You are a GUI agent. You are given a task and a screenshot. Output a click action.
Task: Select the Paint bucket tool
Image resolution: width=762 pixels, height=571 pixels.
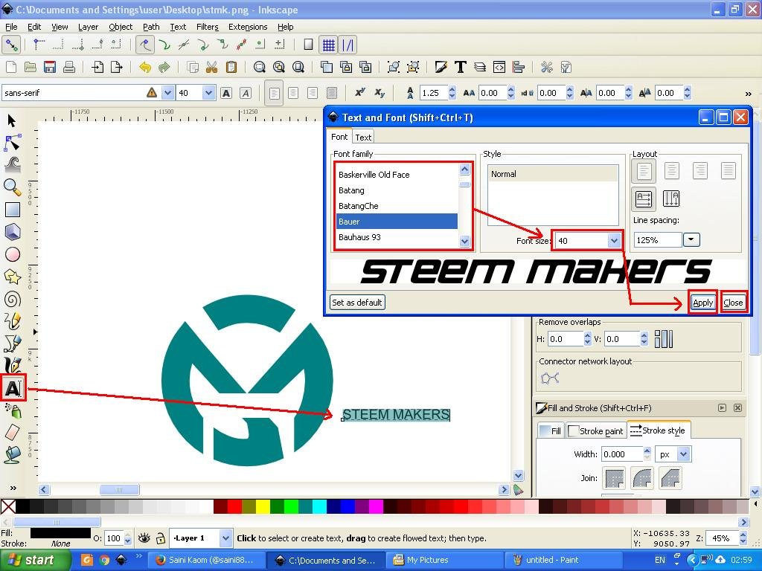click(12, 455)
